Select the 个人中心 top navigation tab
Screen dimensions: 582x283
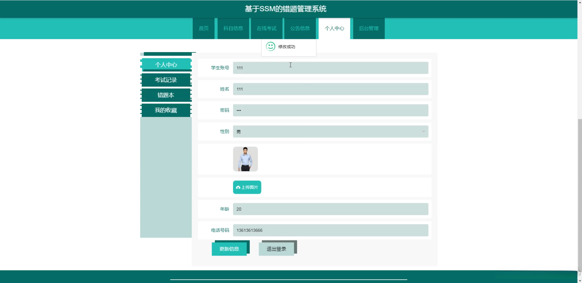pyautogui.click(x=334, y=28)
